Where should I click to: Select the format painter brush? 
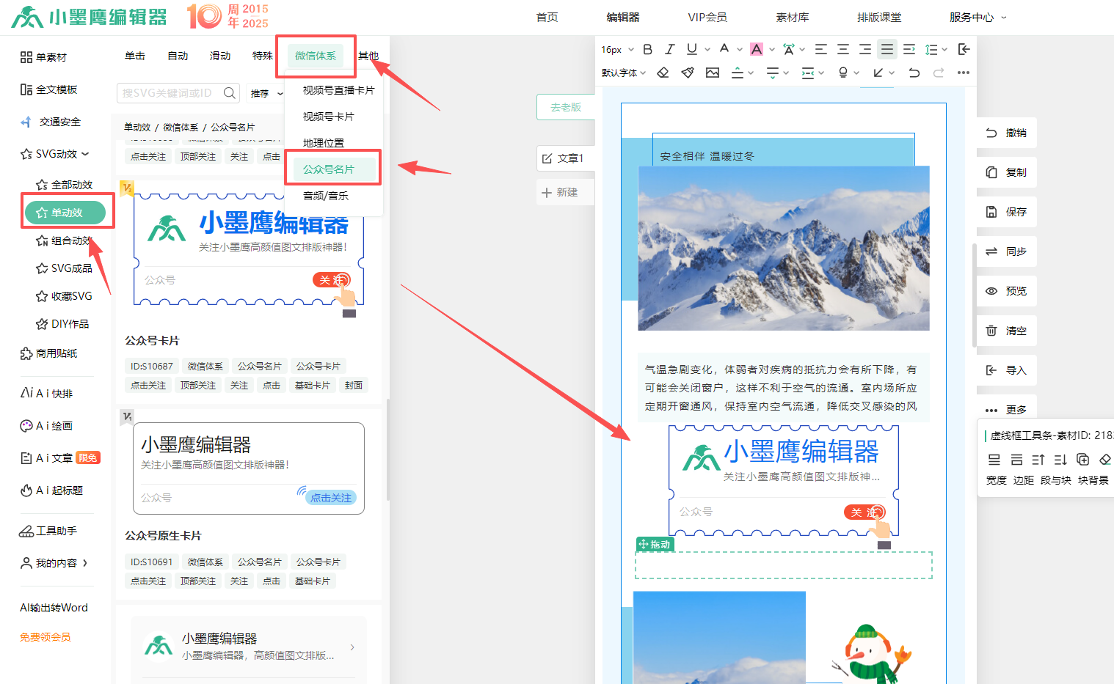coord(688,73)
